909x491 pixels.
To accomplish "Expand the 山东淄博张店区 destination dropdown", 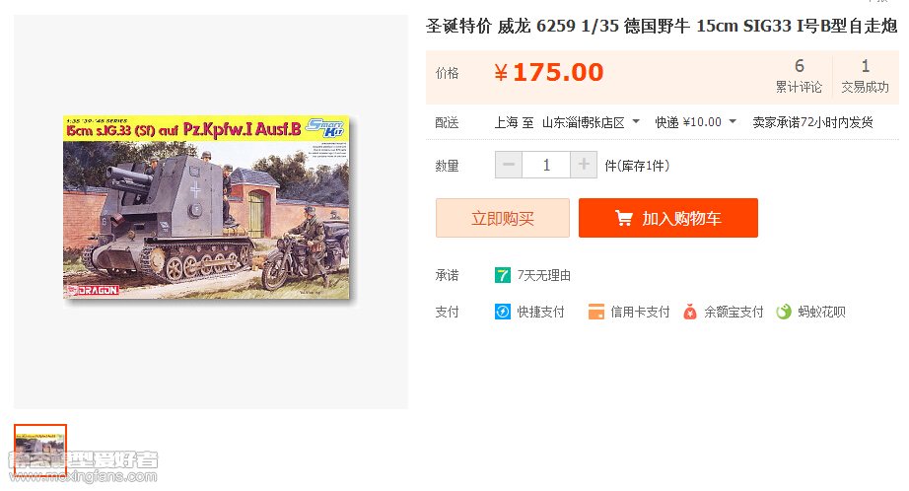I will pos(636,121).
